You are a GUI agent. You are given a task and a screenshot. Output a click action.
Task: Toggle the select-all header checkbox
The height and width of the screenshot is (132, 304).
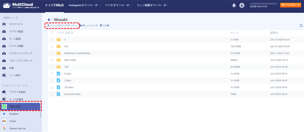[x=52, y=33]
